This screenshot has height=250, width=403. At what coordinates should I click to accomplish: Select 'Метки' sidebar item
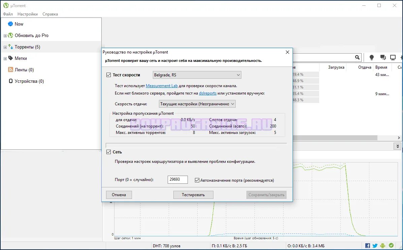[x=21, y=58]
